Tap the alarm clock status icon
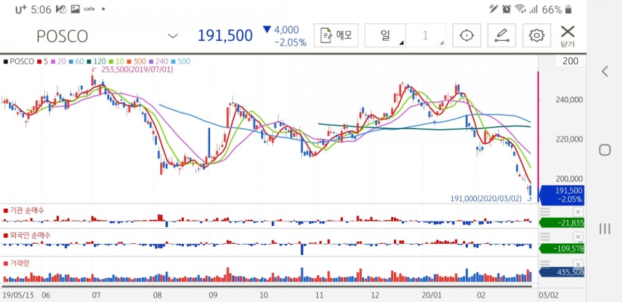The height and width of the screenshot is (302, 622). point(507,9)
